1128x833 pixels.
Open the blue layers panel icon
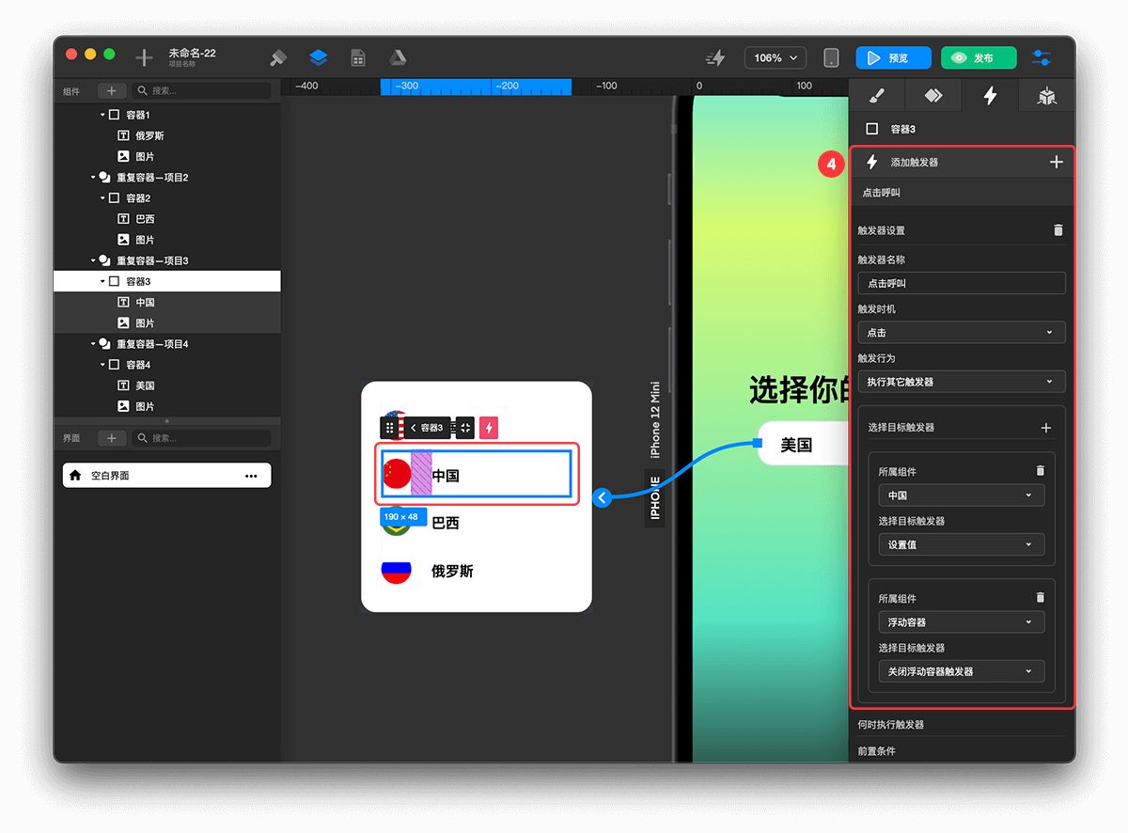point(318,58)
